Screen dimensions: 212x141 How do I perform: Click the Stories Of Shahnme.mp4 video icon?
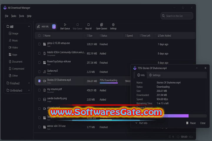(x=44, y=81)
